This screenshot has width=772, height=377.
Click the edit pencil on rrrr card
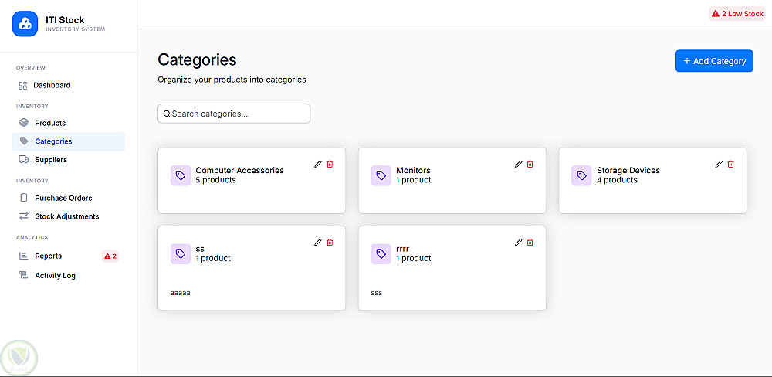[519, 242]
